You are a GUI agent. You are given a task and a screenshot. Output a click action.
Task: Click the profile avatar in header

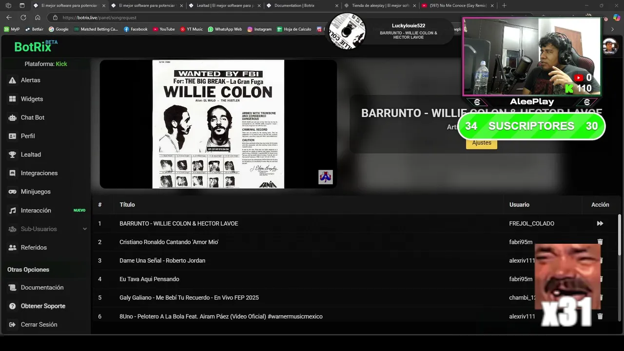[610, 47]
